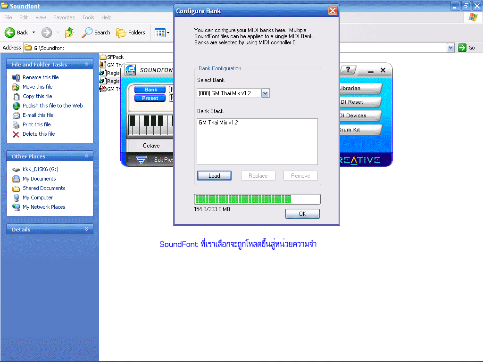Open the View menu
Screen dimensions: 483x362
coord(41,17)
